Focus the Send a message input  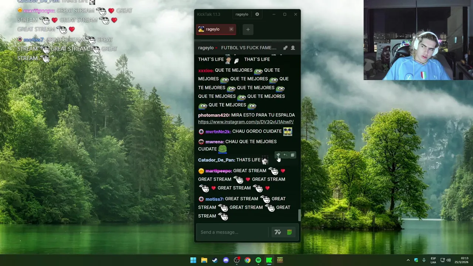point(234,232)
